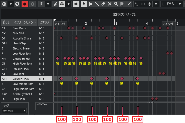
Task: Select the High Floor Tom row
Action: coord(27,64)
